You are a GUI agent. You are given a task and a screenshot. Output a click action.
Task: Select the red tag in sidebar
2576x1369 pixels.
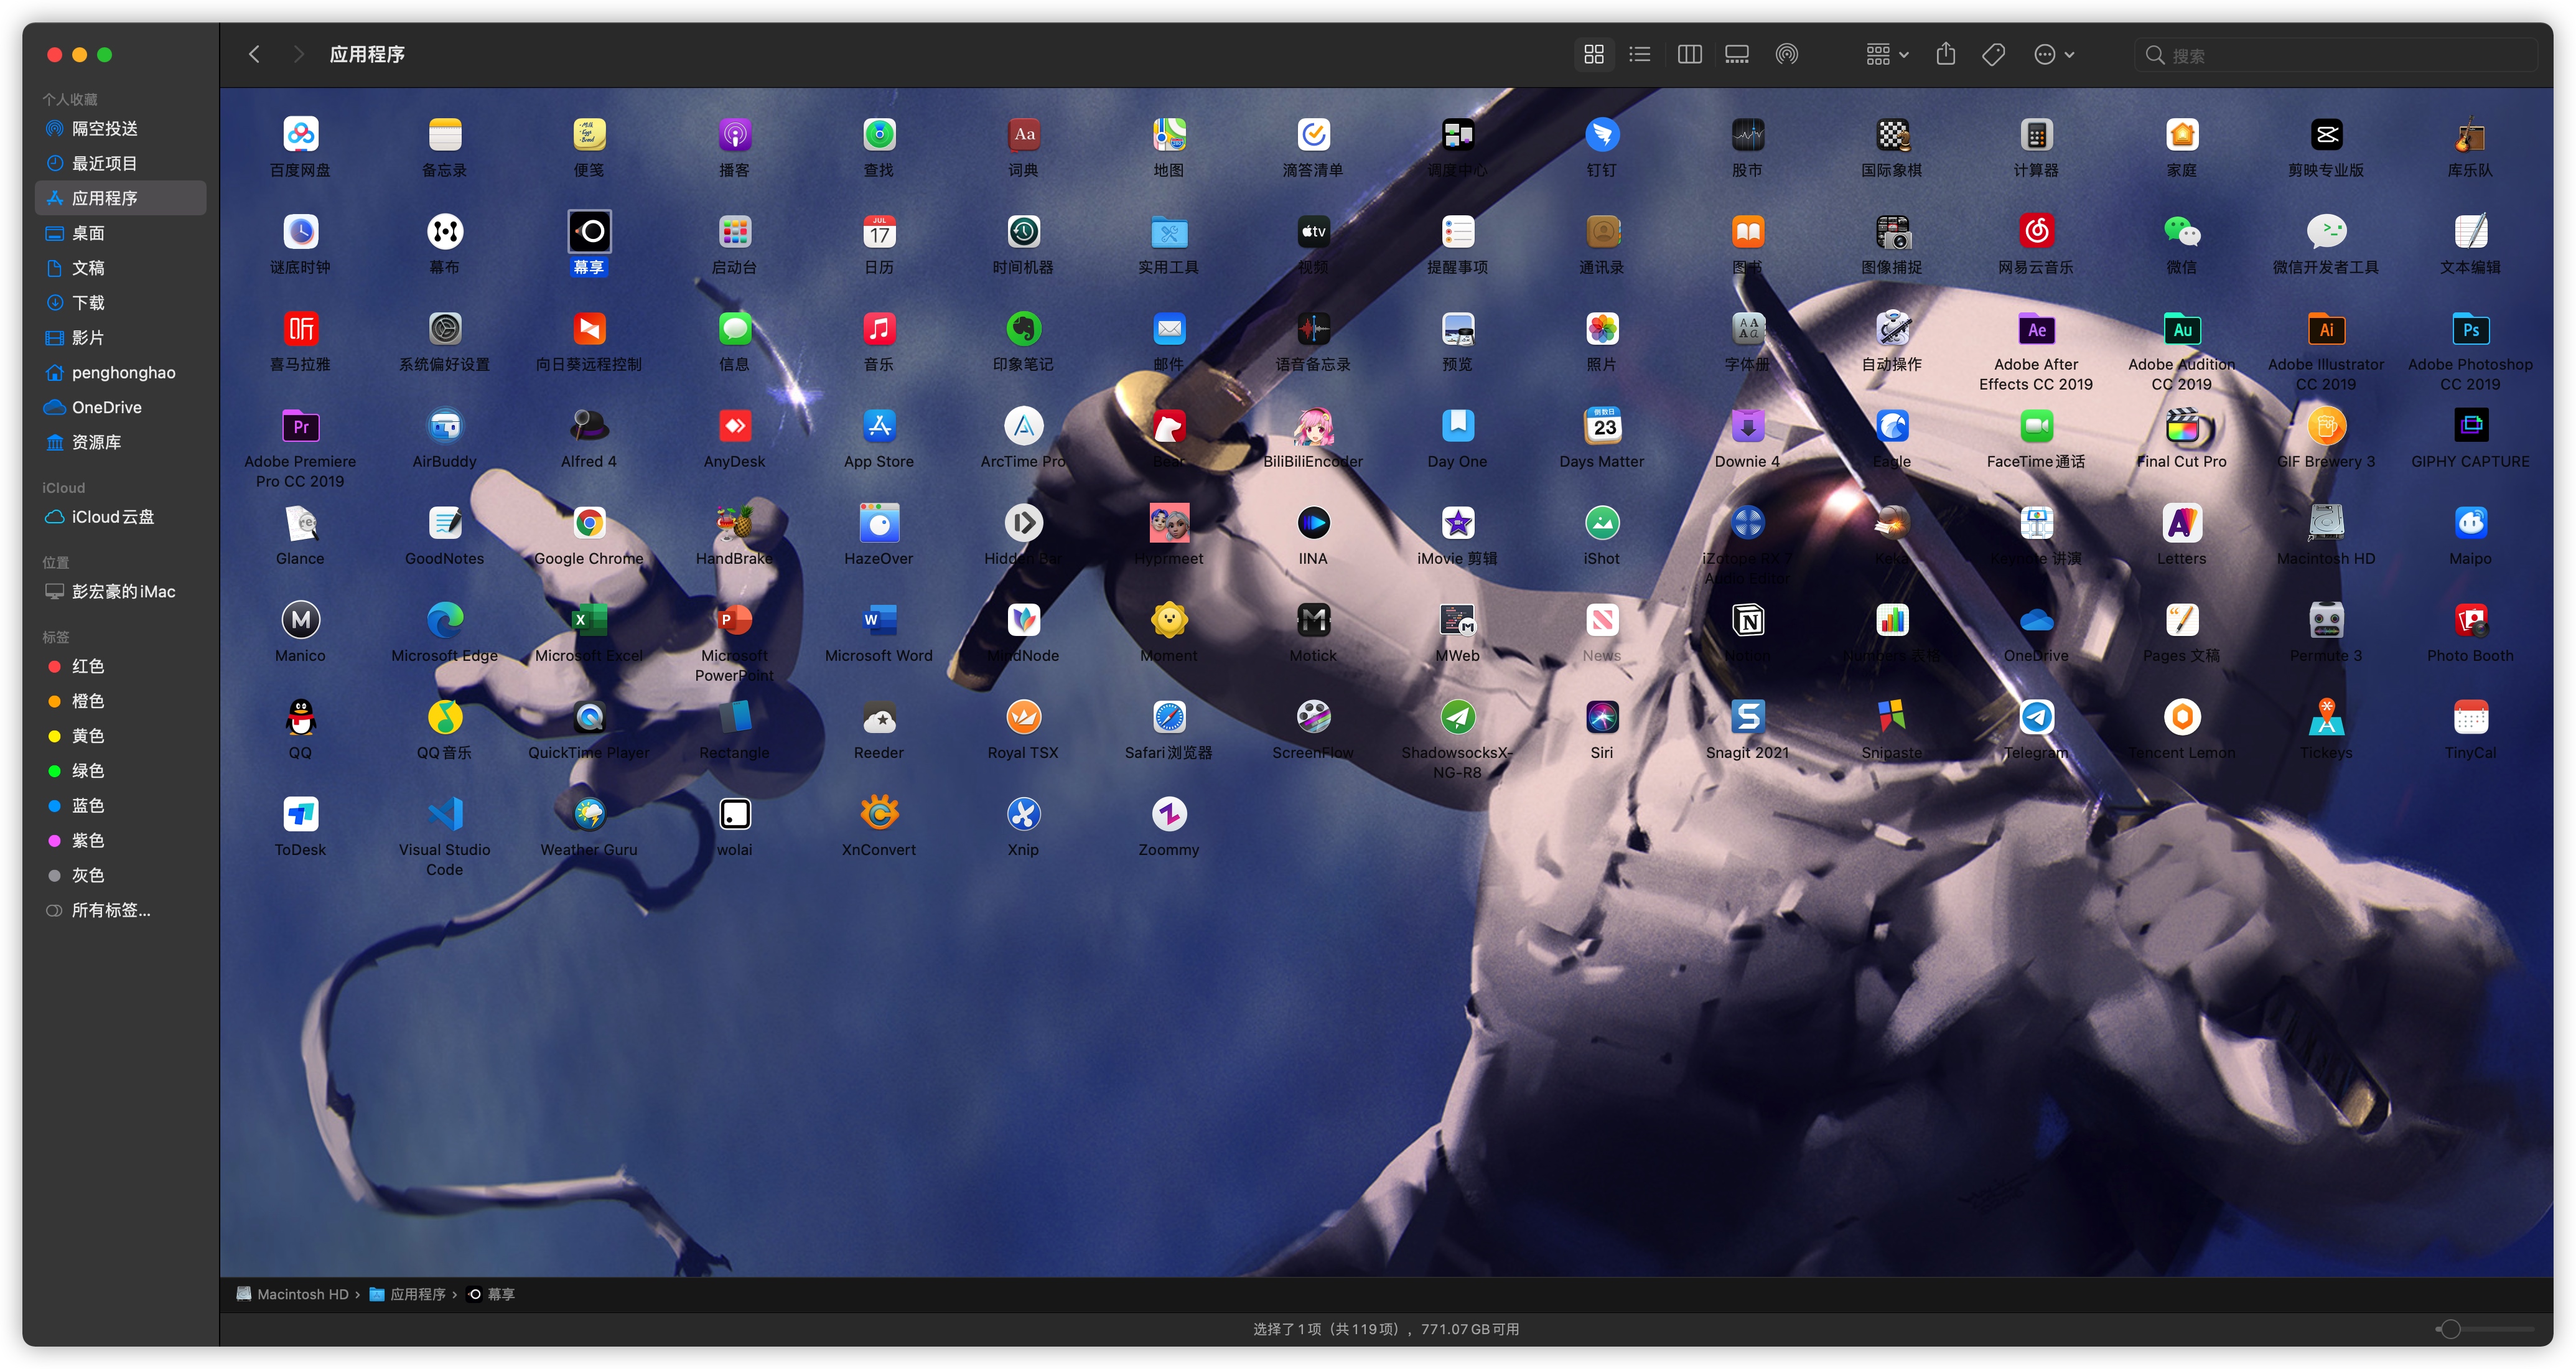point(87,666)
